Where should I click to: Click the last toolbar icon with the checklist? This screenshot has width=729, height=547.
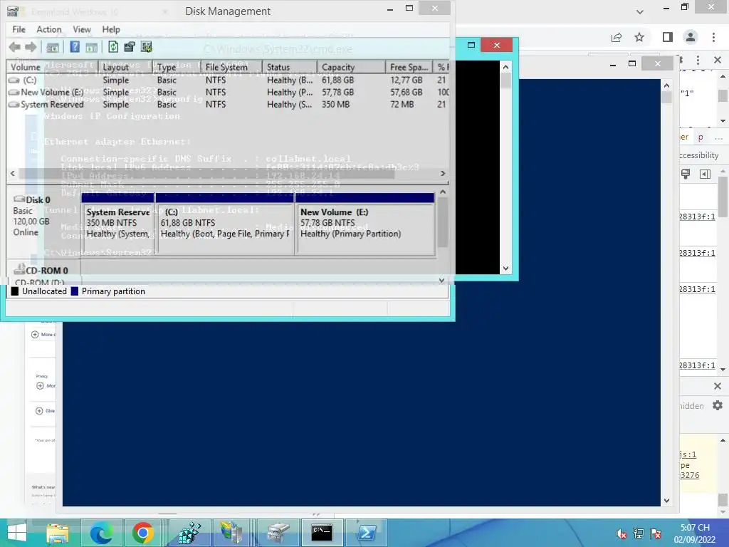point(147,47)
